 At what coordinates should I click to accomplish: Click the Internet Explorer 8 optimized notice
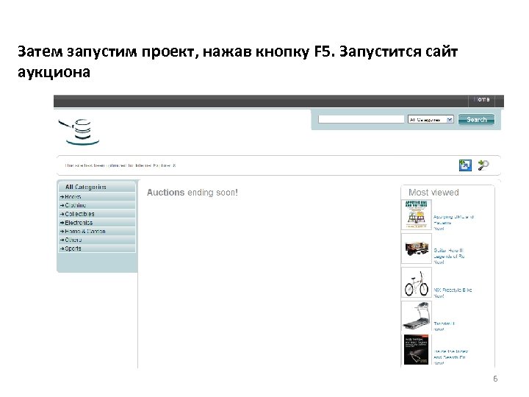[120, 165]
